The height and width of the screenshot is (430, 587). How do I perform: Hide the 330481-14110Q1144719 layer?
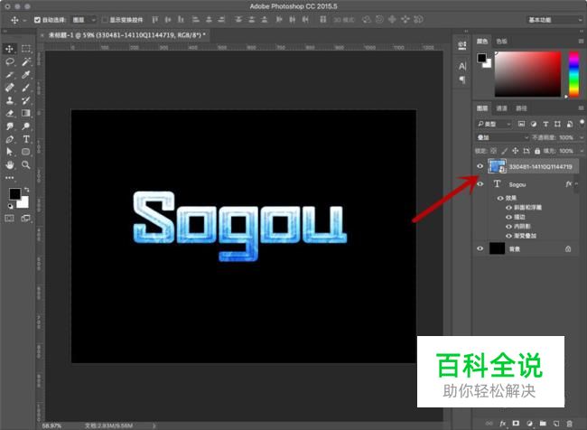point(480,166)
